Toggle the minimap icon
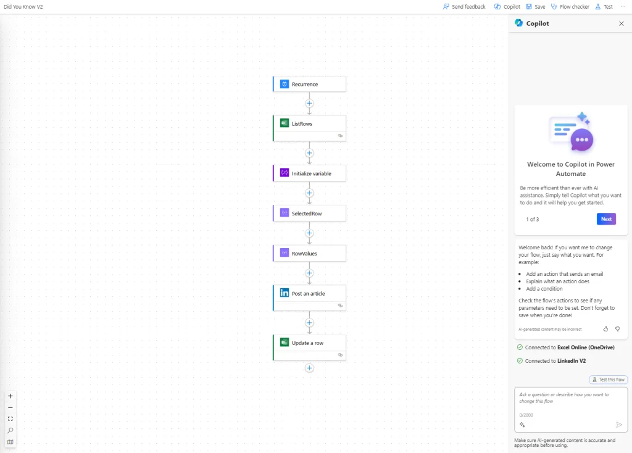This screenshot has height=453, width=632. (10, 441)
